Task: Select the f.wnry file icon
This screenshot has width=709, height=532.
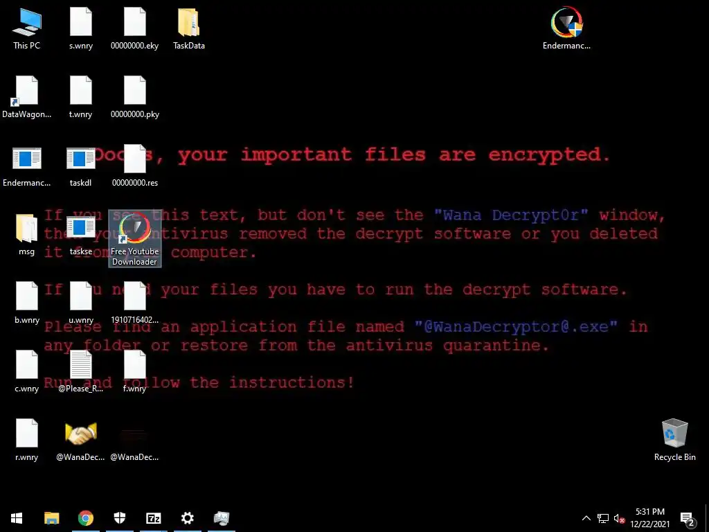Action: [135, 372]
